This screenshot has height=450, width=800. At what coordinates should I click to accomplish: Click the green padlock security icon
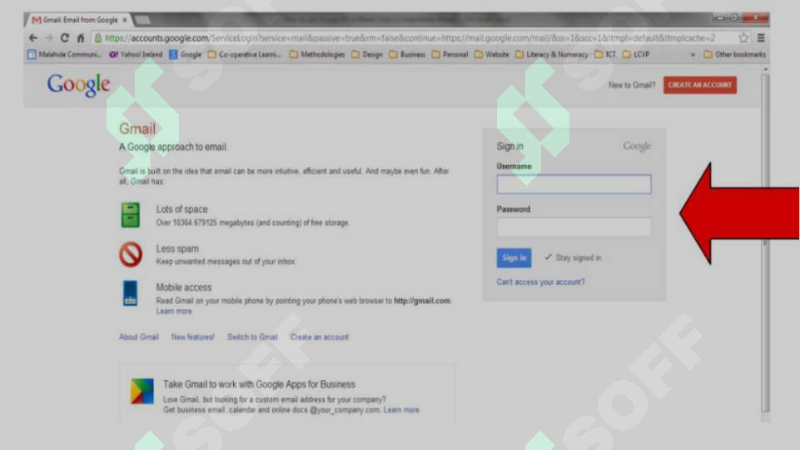coord(98,37)
